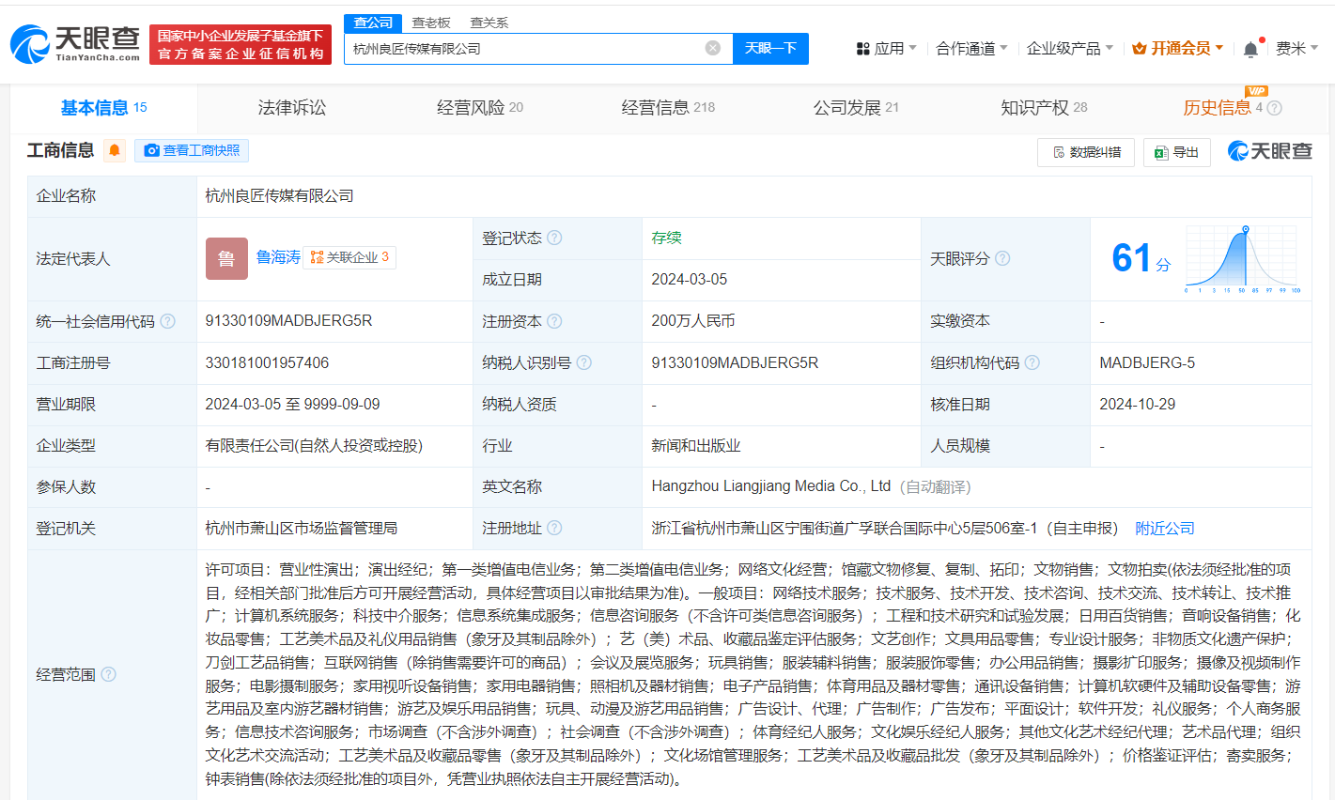Click help icon beside 历史信息 tab

(1274, 108)
